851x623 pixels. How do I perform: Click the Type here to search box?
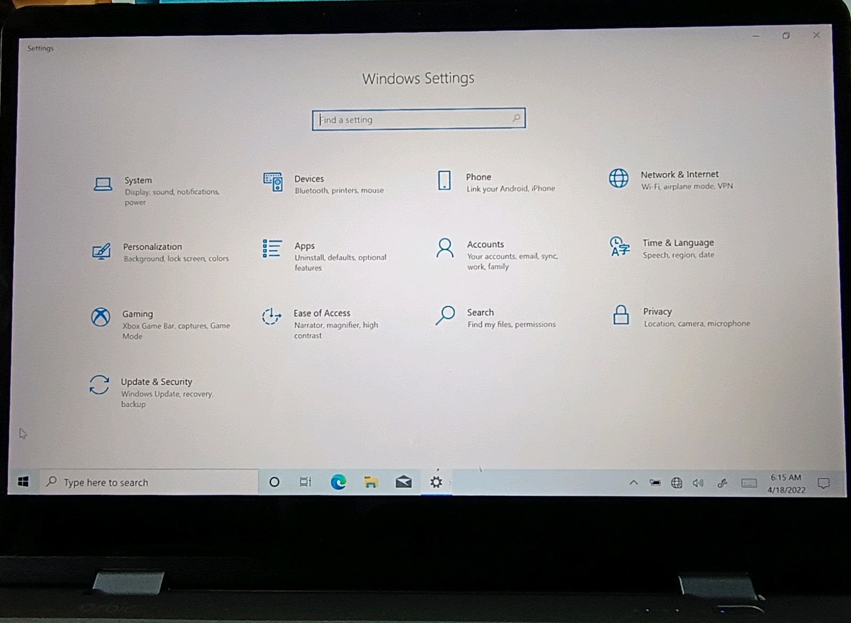click(x=149, y=482)
